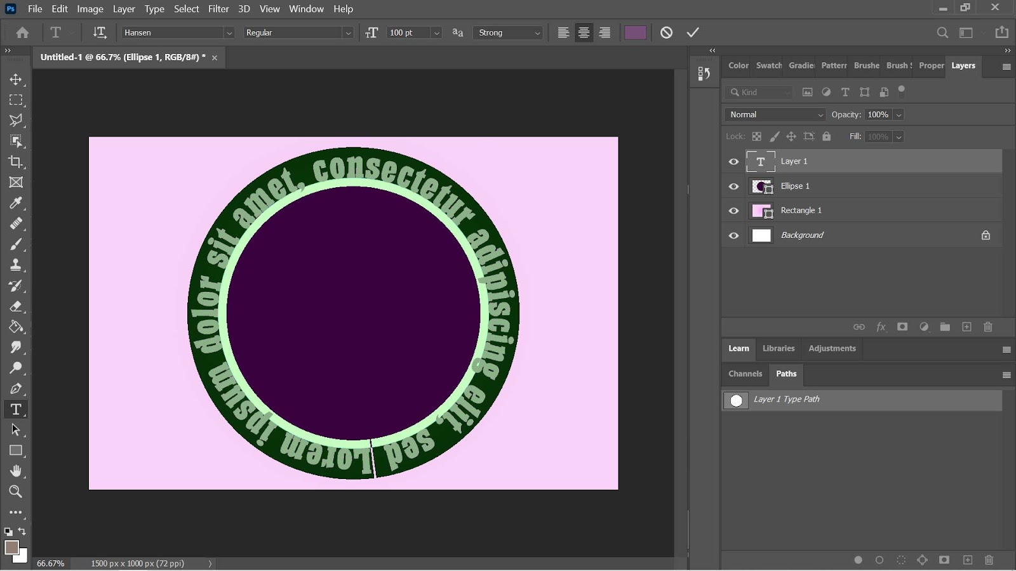Screen dimensions: 1016x571
Task: Hide the Ellipse 1 layer
Action: 733,187
